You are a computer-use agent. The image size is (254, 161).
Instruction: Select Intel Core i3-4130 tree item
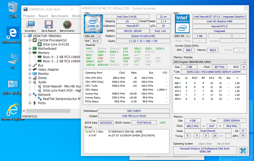(56, 45)
